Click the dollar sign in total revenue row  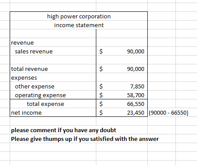pyautogui.click(x=101, y=69)
